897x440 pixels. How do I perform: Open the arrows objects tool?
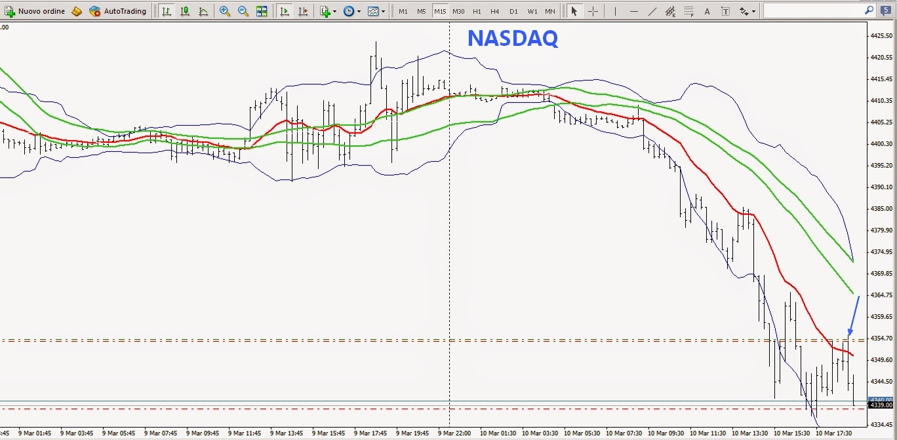744,11
